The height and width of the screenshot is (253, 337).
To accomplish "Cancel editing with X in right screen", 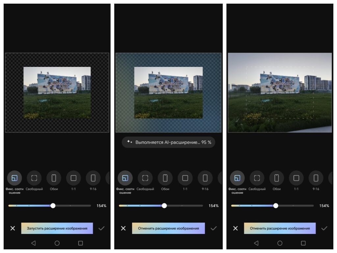I will point(236,228).
